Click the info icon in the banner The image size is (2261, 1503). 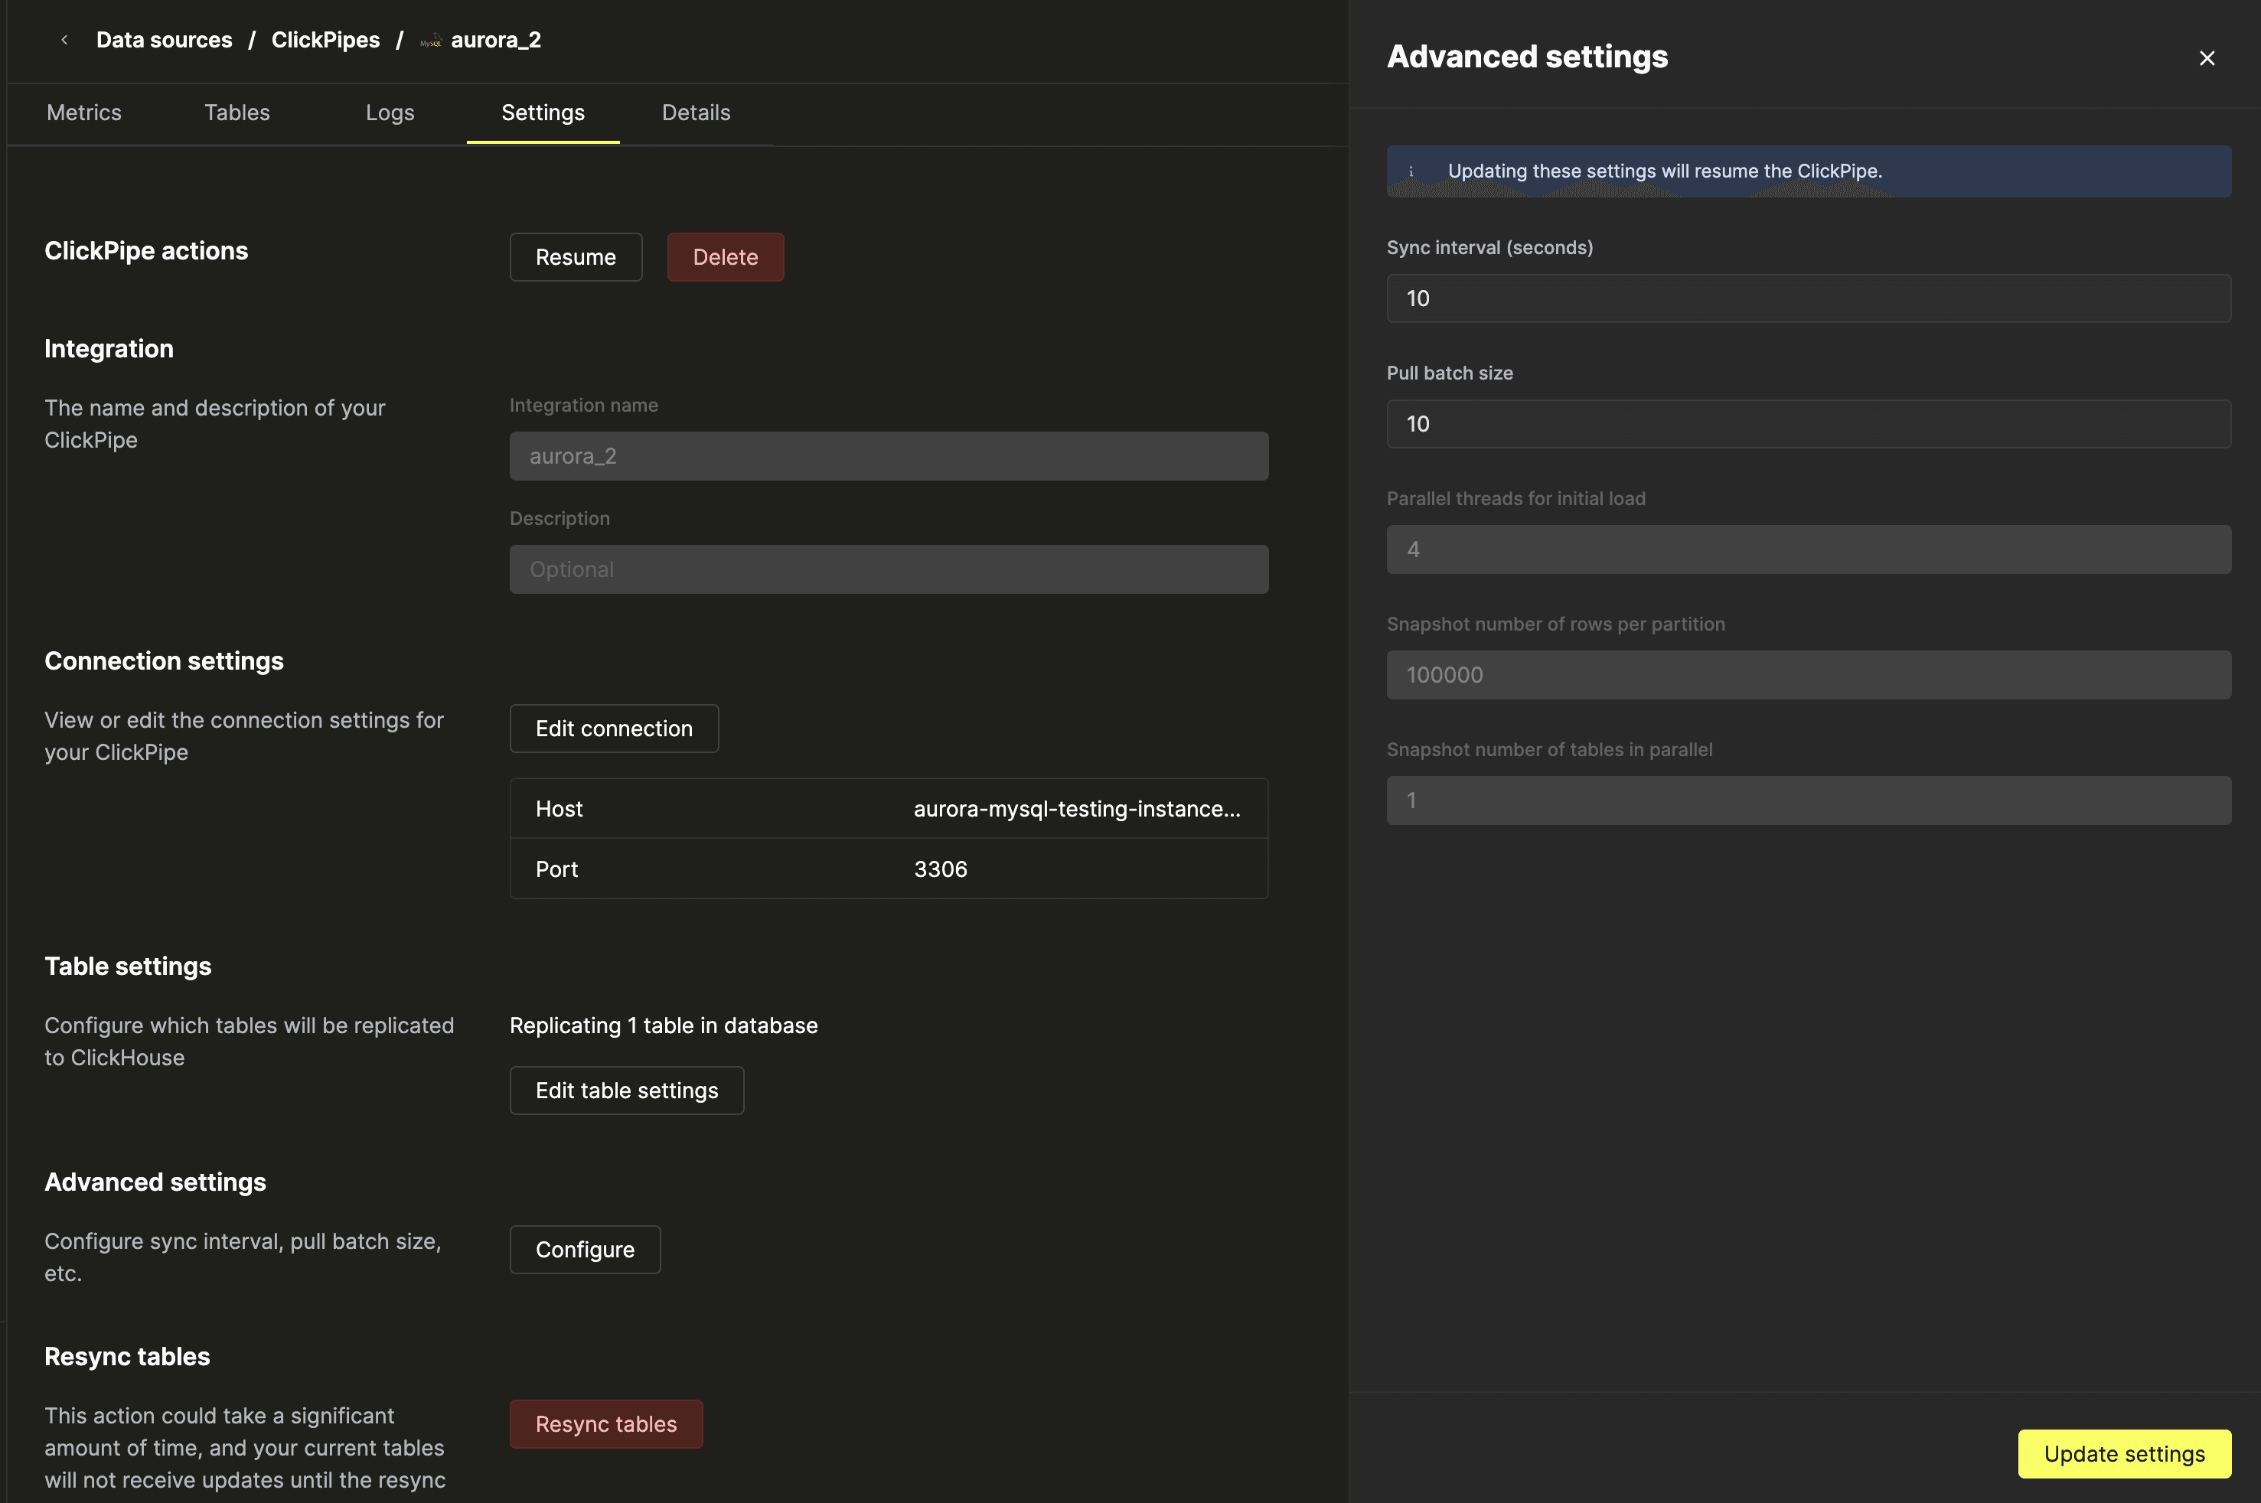1411,171
